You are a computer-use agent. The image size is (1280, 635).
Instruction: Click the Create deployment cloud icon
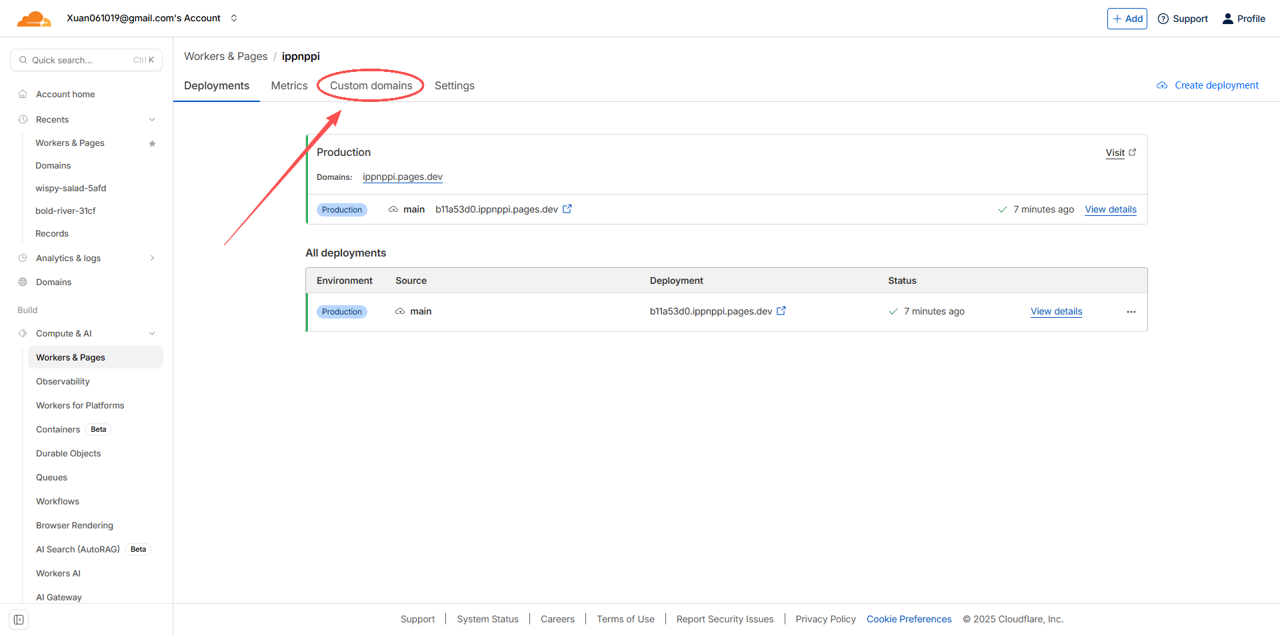pyautogui.click(x=1162, y=85)
